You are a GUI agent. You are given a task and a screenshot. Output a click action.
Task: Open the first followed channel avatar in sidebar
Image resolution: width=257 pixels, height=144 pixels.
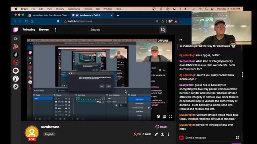(x=16, y=47)
